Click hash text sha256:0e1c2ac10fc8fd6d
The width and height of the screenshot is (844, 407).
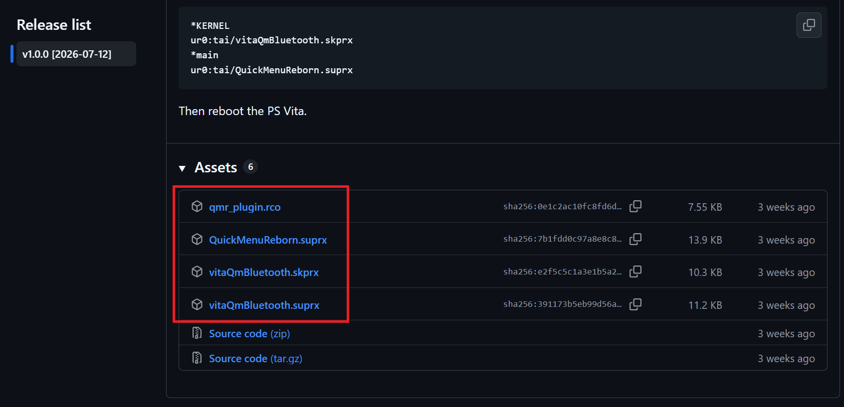click(x=562, y=206)
